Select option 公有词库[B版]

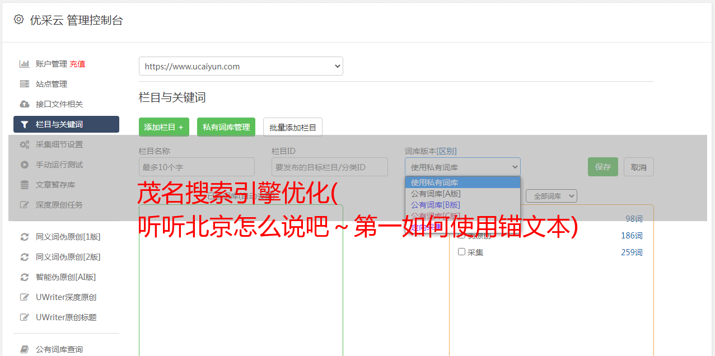point(462,205)
